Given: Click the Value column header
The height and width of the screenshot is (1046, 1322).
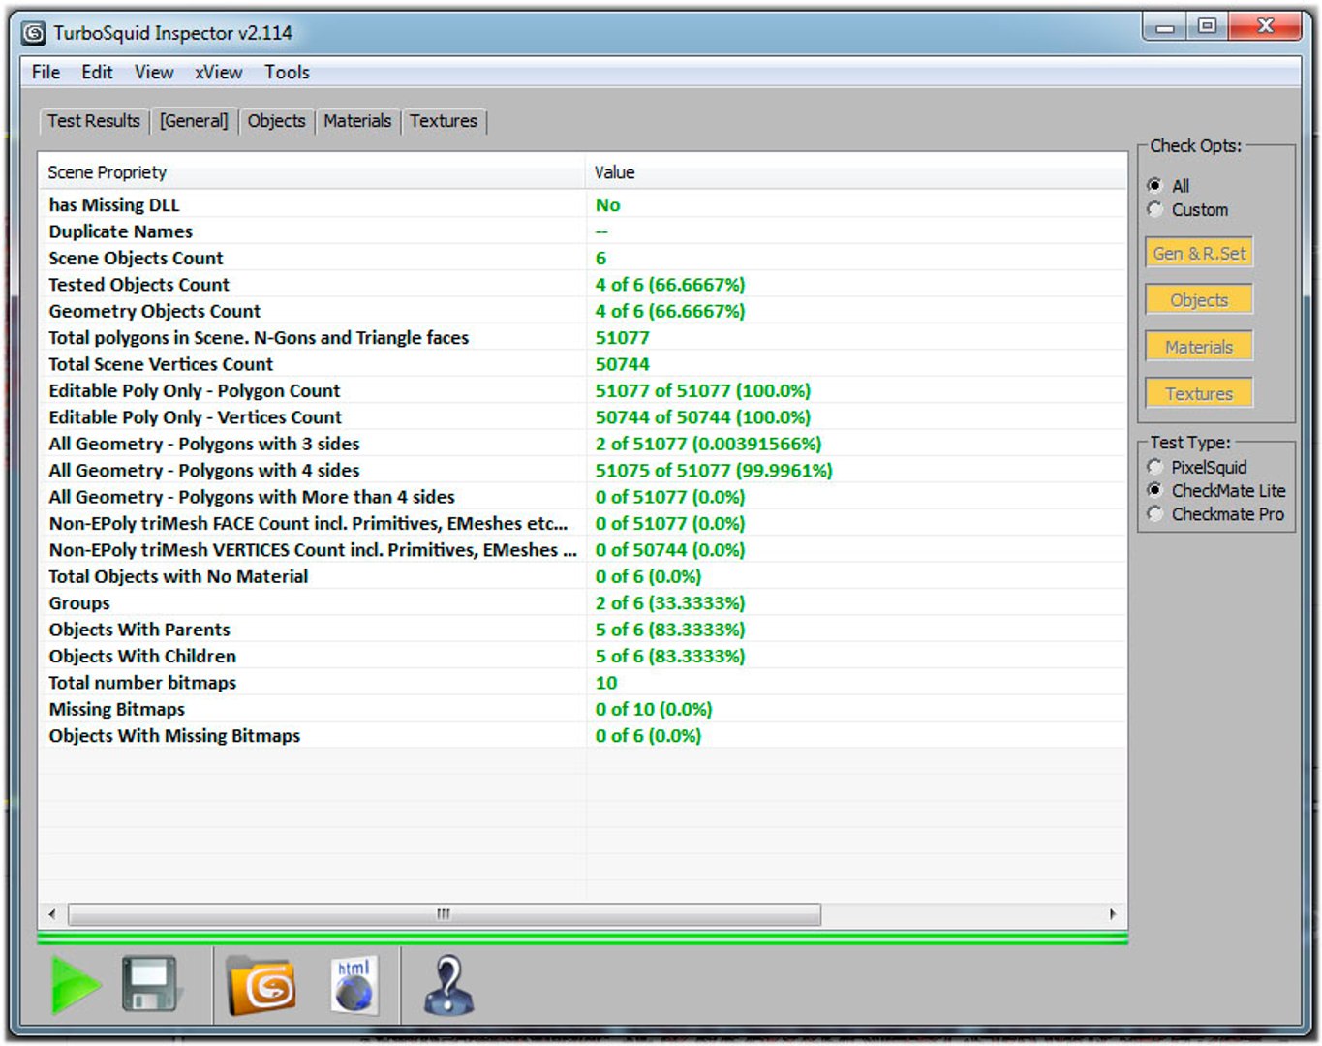Looking at the screenshot, I should pos(856,172).
